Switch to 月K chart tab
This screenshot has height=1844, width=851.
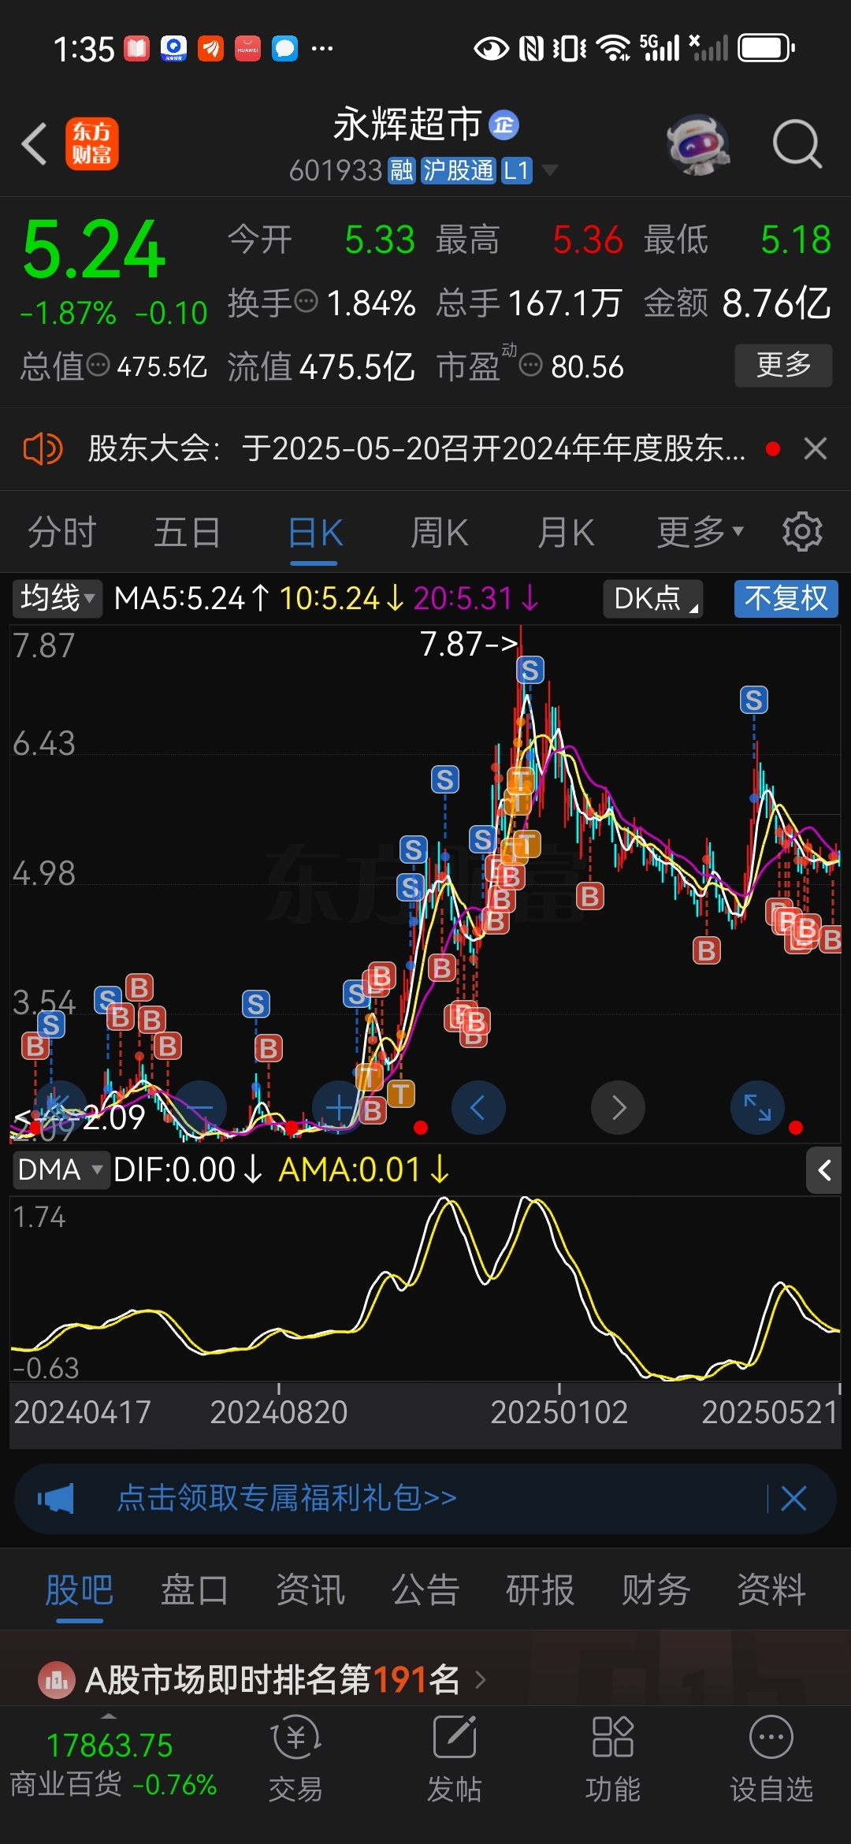point(566,533)
